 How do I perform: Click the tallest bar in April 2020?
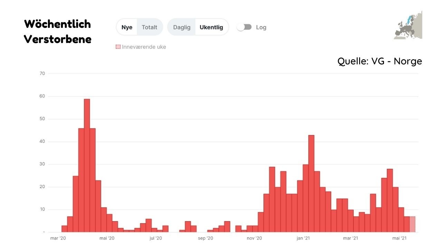point(87,166)
